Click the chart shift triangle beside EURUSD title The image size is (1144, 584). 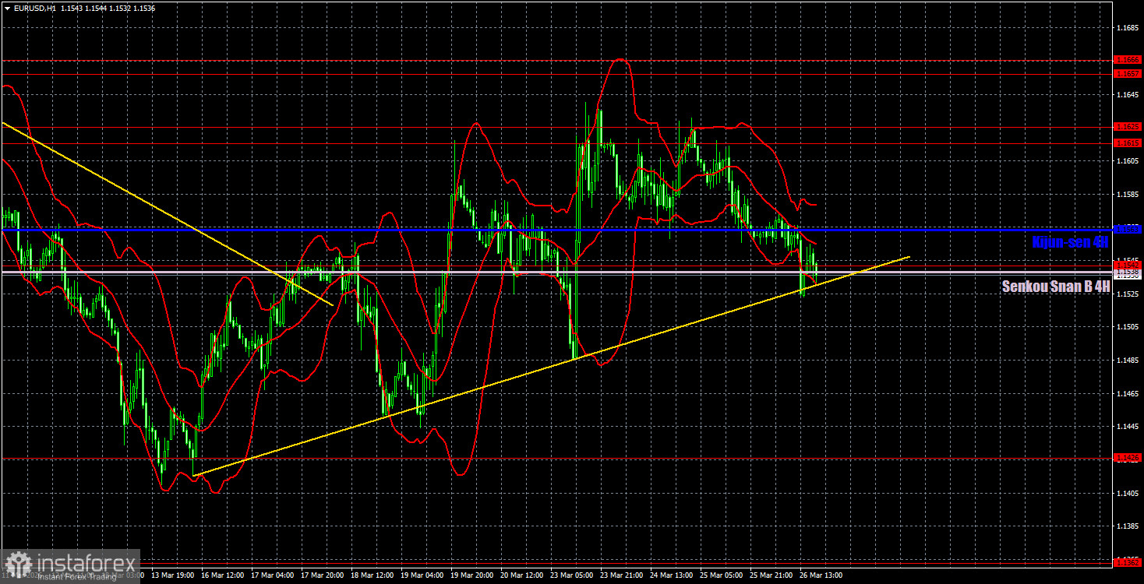coord(7,7)
